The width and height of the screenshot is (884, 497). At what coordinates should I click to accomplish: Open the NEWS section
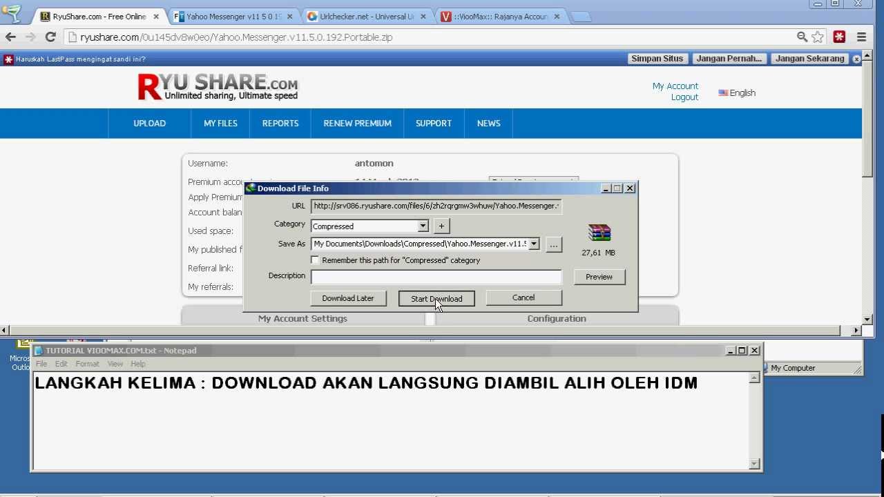[x=488, y=124]
